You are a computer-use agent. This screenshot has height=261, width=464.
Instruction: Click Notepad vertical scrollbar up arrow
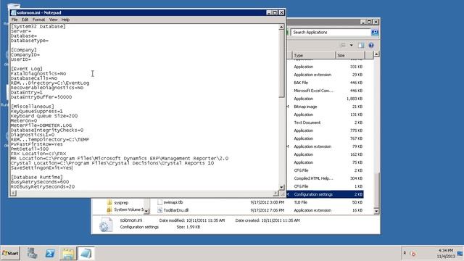(281, 27)
